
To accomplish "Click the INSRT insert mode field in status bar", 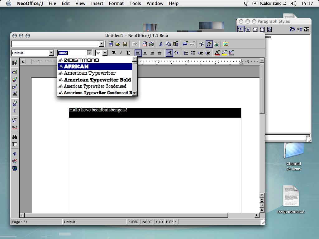I will 147,222.
